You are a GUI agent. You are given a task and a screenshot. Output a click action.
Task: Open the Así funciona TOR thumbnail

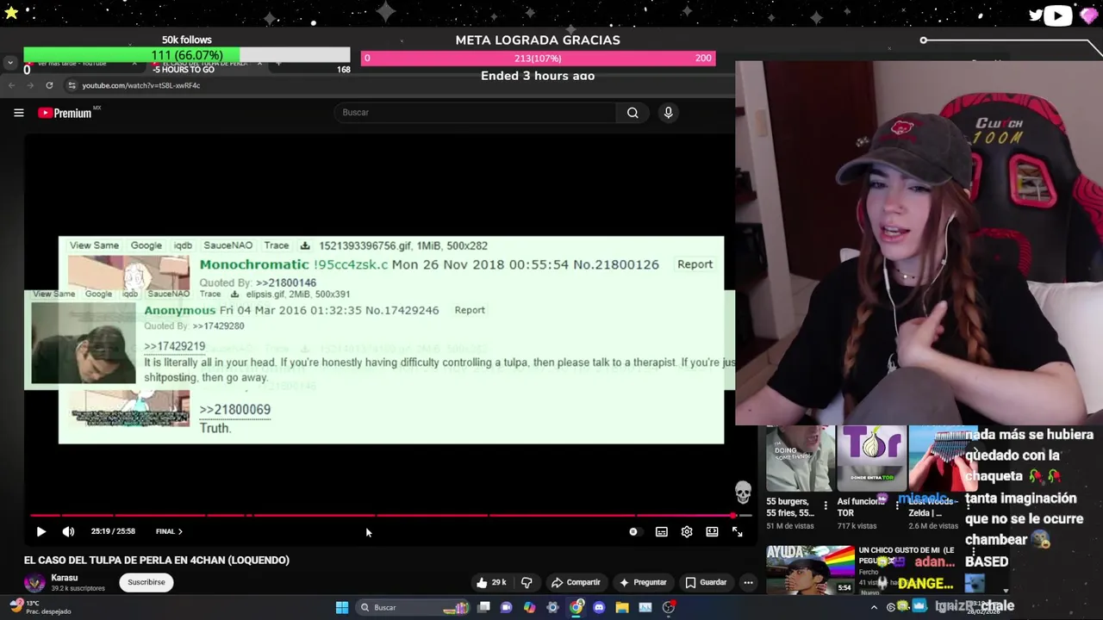(872, 458)
